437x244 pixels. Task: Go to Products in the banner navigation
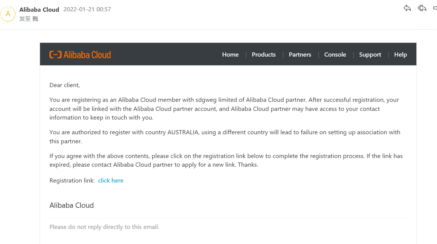click(x=263, y=55)
